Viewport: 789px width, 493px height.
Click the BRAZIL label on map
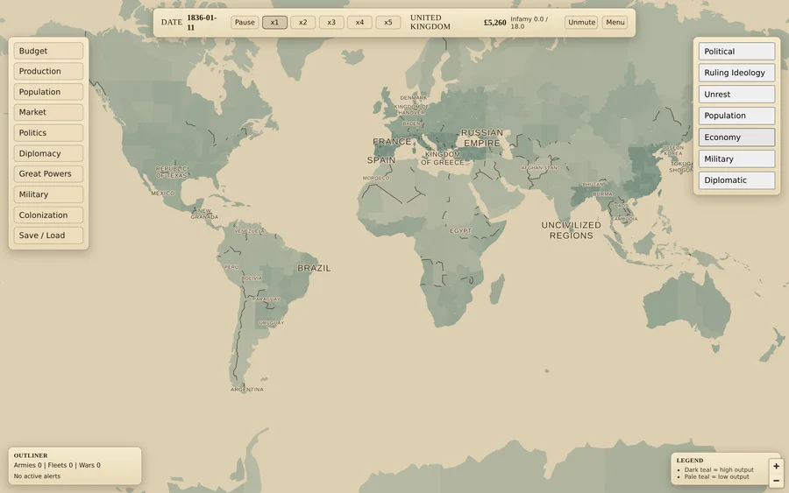(314, 268)
